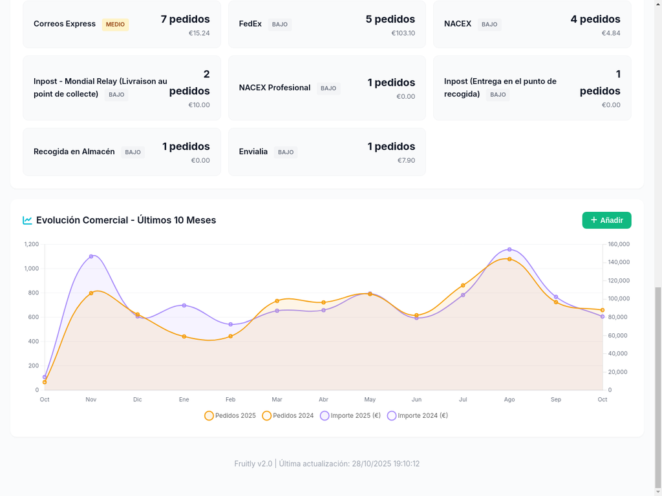Image resolution: width=662 pixels, height=496 pixels.
Task: Click the purple data point for Nov
Action: pyautogui.click(x=91, y=256)
